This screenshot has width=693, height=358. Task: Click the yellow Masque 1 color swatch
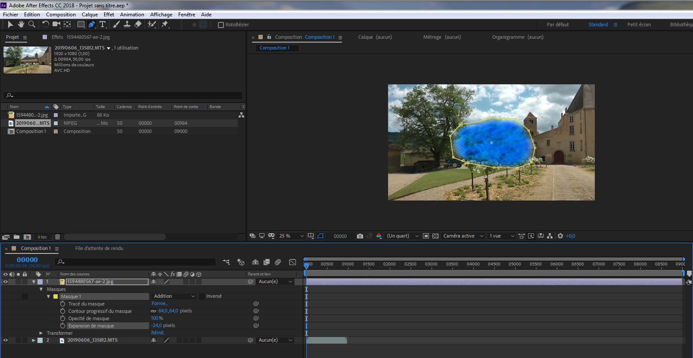56,296
